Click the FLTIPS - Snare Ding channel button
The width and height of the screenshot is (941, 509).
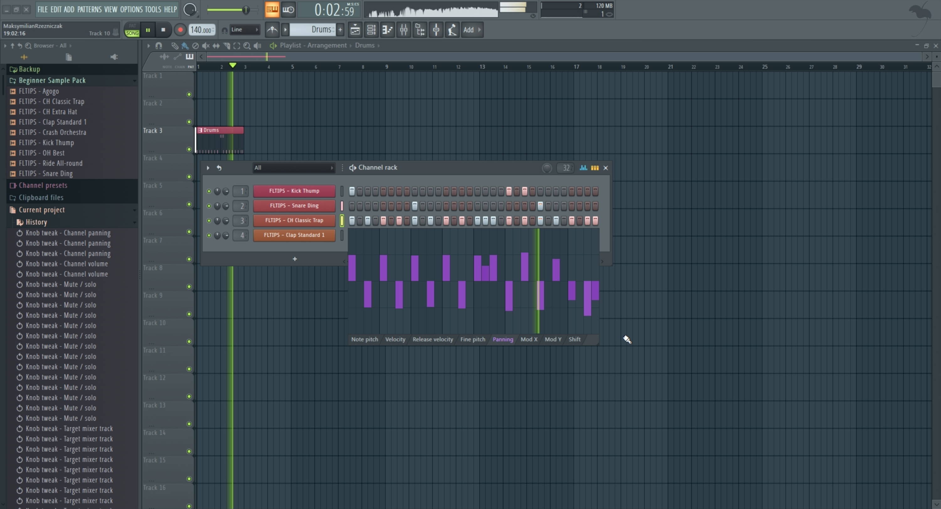(294, 206)
